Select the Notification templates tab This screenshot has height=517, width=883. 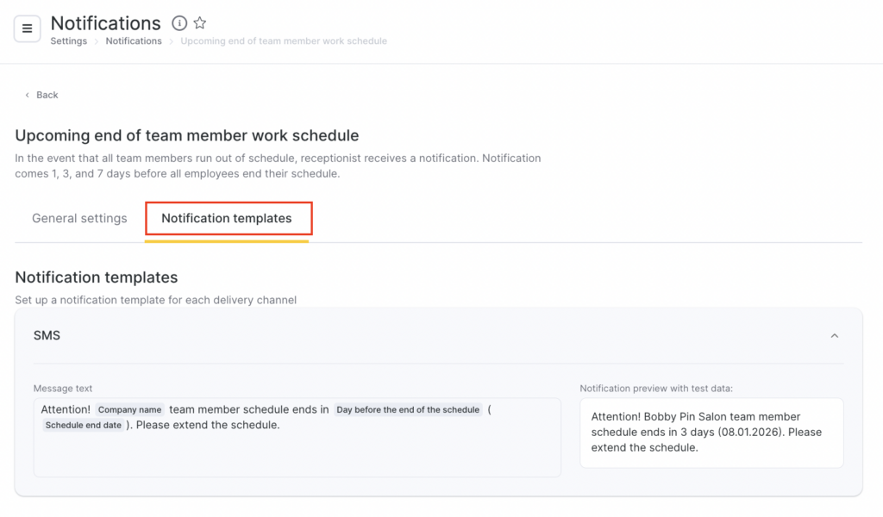coord(227,219)
